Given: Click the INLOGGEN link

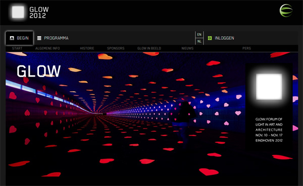Looking at the screenshot, I should (x=224, y=38).
